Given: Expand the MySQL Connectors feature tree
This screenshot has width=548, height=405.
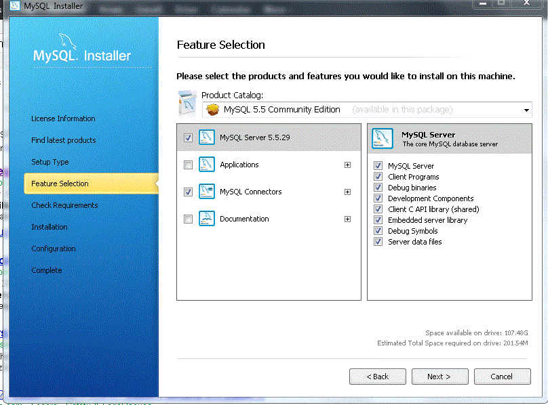Looking at the screenshot, I should 348,192.
